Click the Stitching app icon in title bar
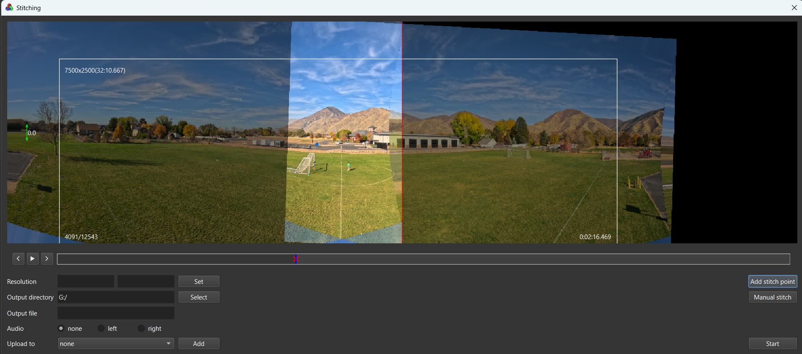The image size is (802, 354). point(9,8)
